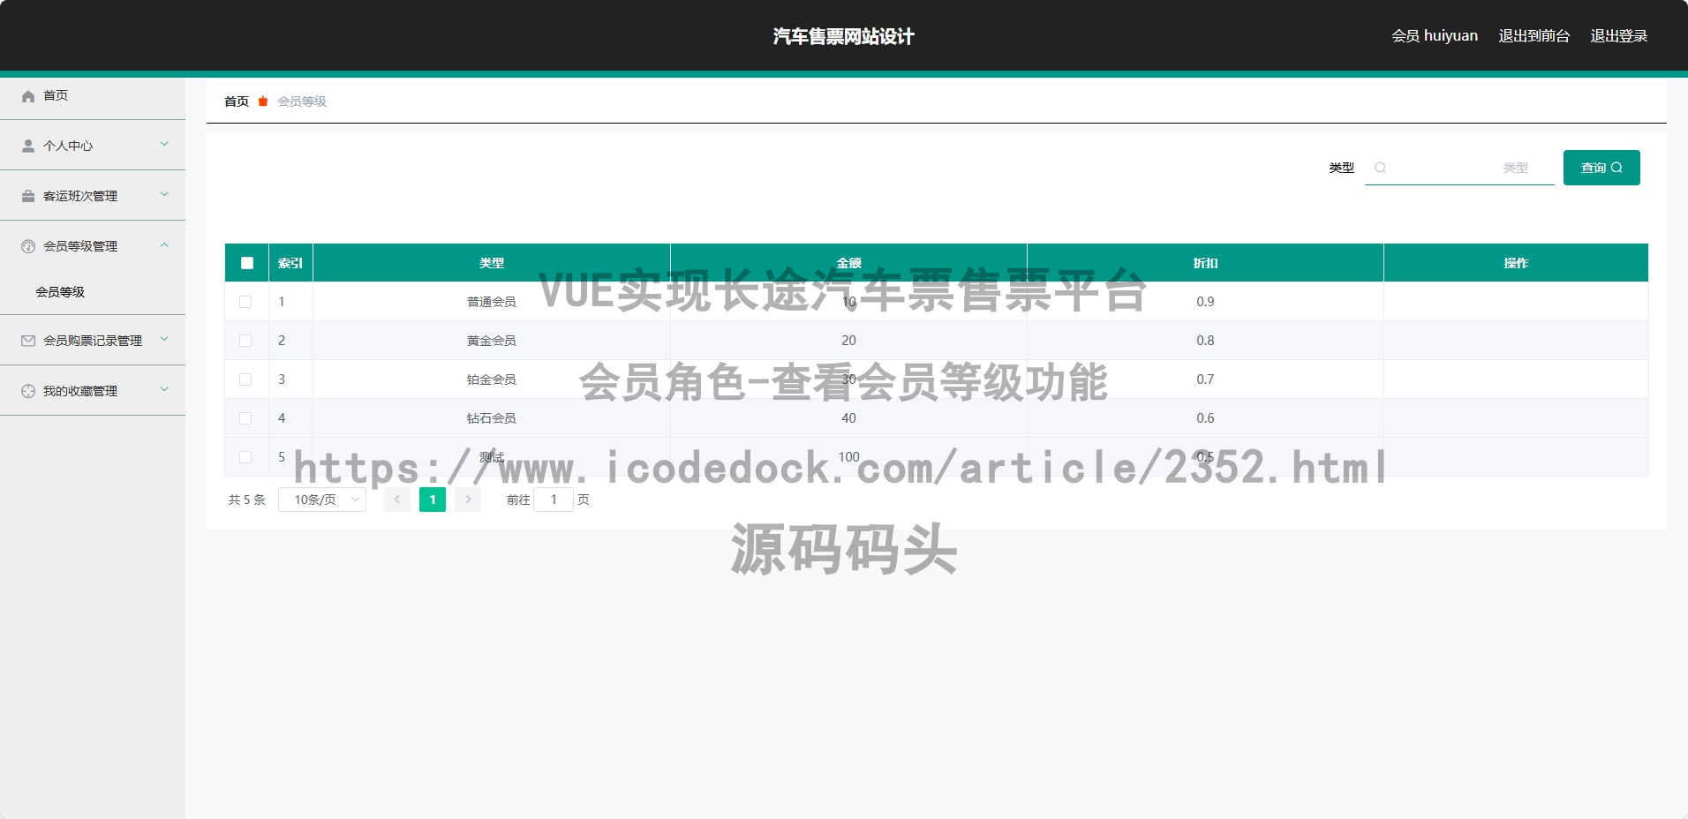Focus the 类型 search input field

(x=1459, y=168)
